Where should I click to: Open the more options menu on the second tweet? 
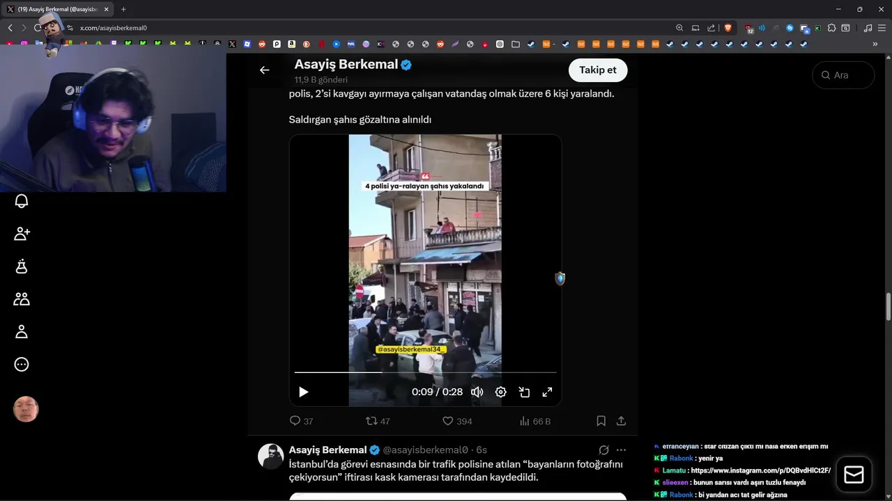(621, 450)
